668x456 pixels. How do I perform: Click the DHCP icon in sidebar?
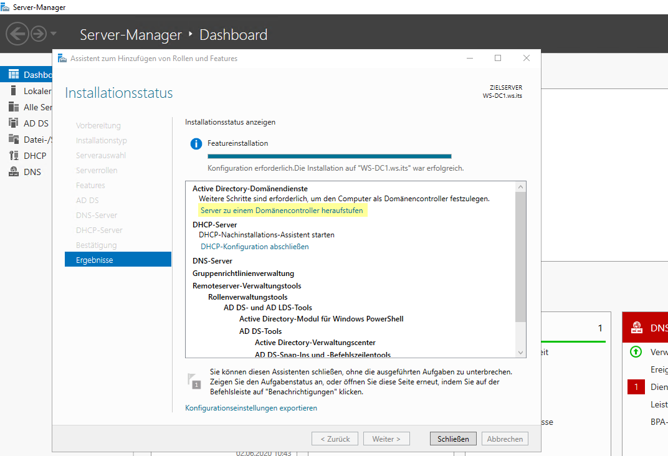click(14, 155)
